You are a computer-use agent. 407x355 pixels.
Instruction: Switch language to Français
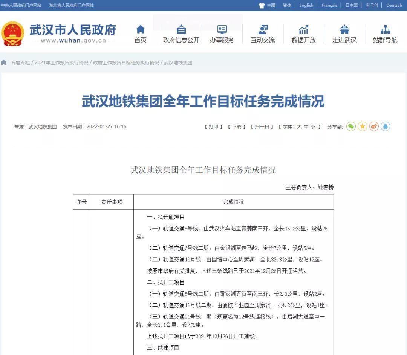[x=329, y=5]
